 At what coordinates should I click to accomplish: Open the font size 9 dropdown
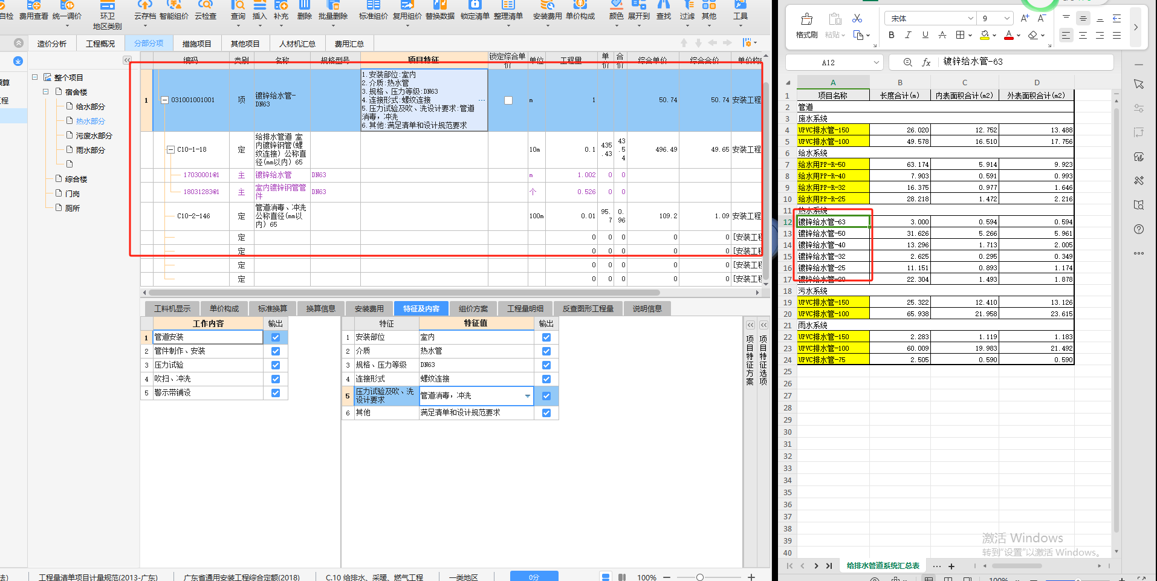(1006, 19)
